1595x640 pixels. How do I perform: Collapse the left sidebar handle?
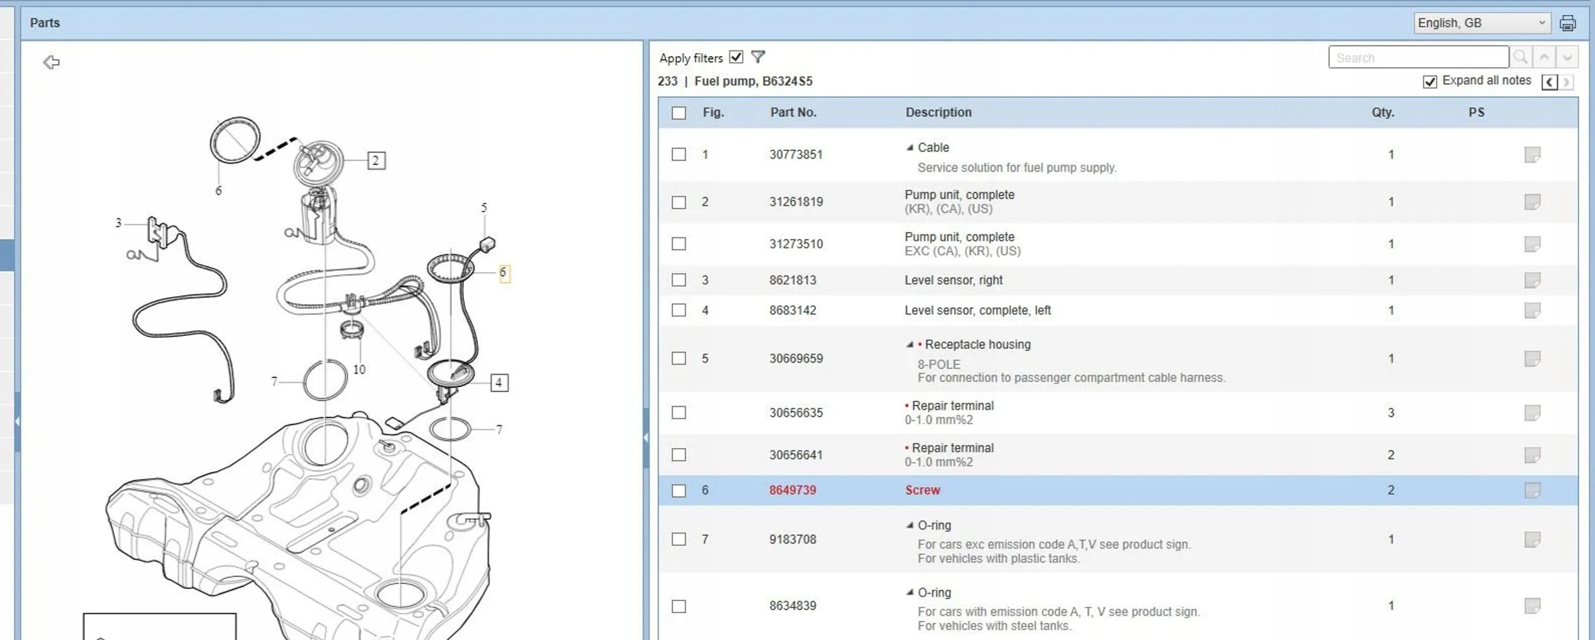17,421
